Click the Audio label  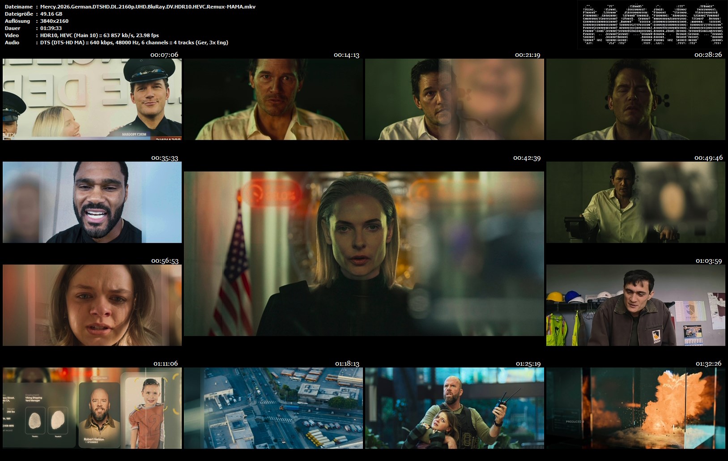click(12, 43)
